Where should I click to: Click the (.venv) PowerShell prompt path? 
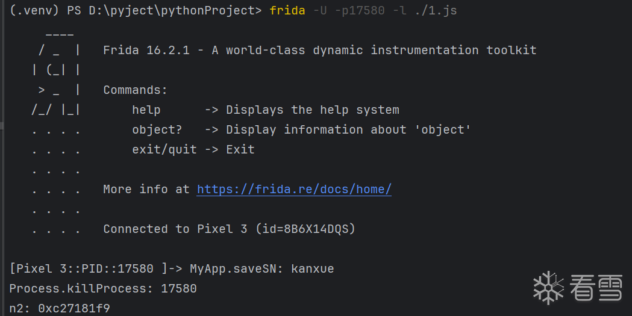pos(136,11)
